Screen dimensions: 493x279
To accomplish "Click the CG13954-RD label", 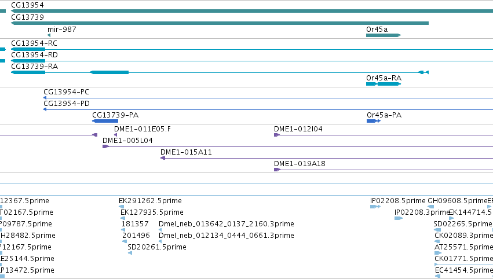I will (x=34, y=54).
